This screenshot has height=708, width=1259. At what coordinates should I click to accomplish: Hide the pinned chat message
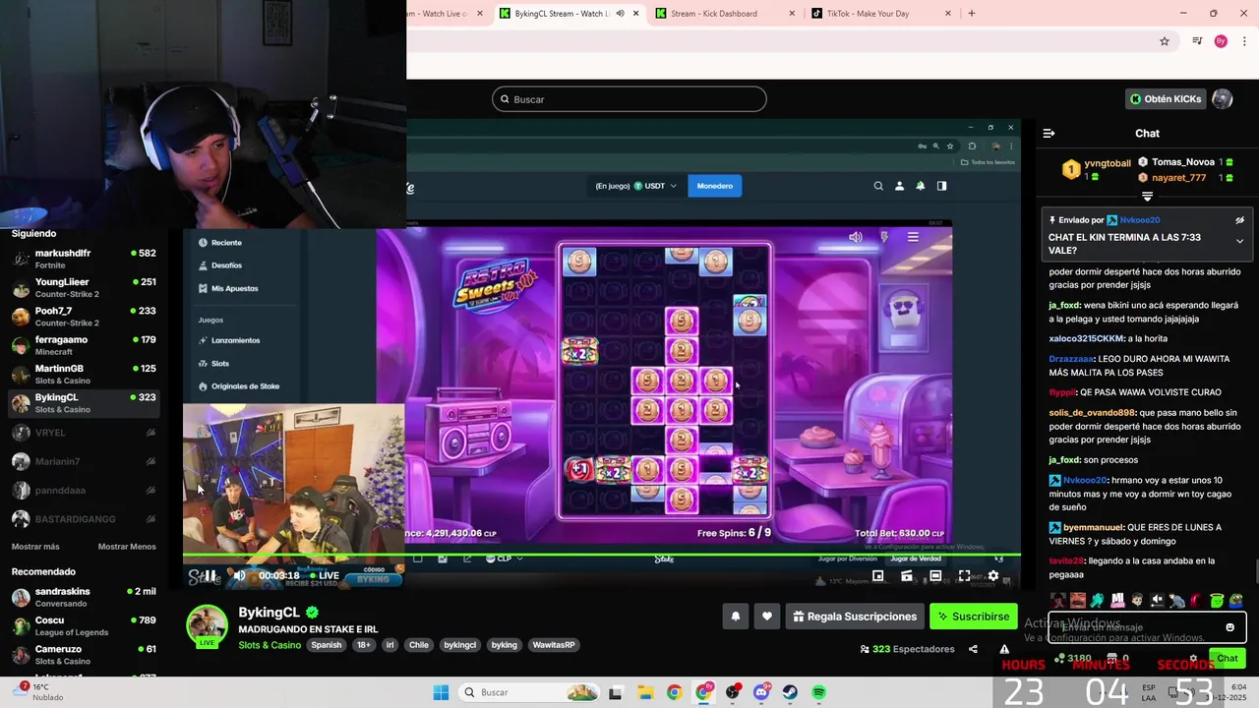click(1239, 220)
